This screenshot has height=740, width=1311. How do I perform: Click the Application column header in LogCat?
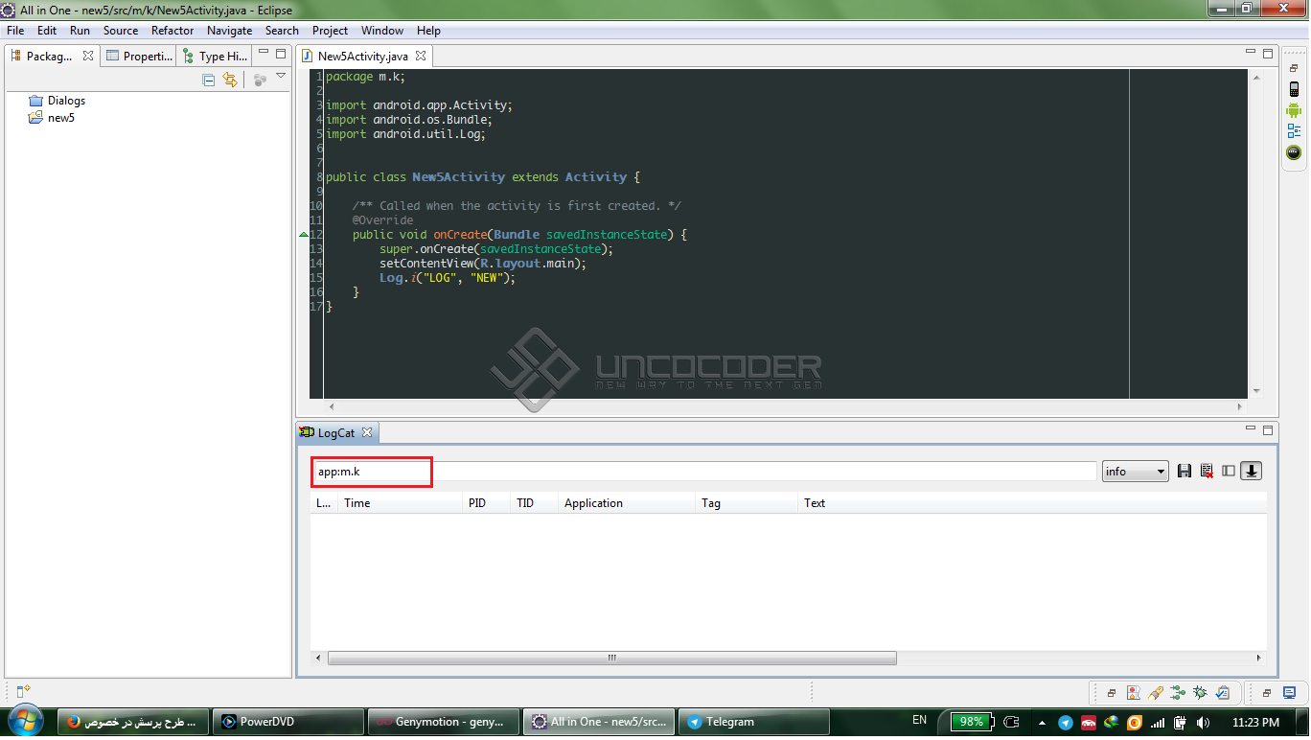click(627, 502)
